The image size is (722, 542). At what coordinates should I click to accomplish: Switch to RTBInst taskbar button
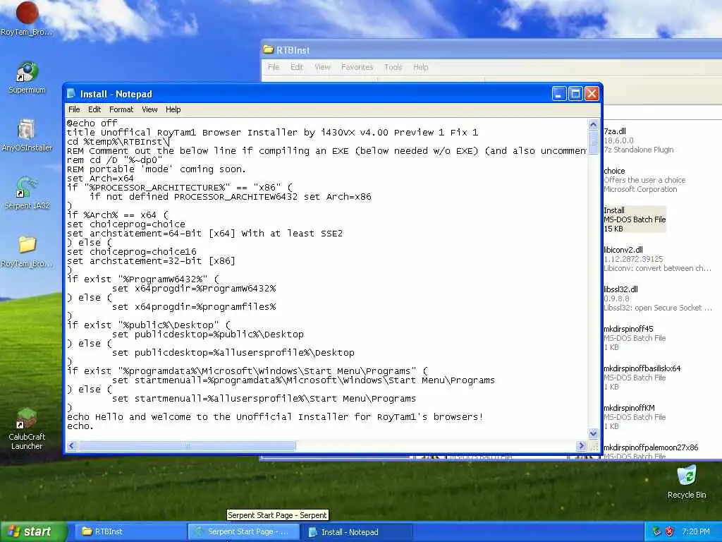(129, 531)
